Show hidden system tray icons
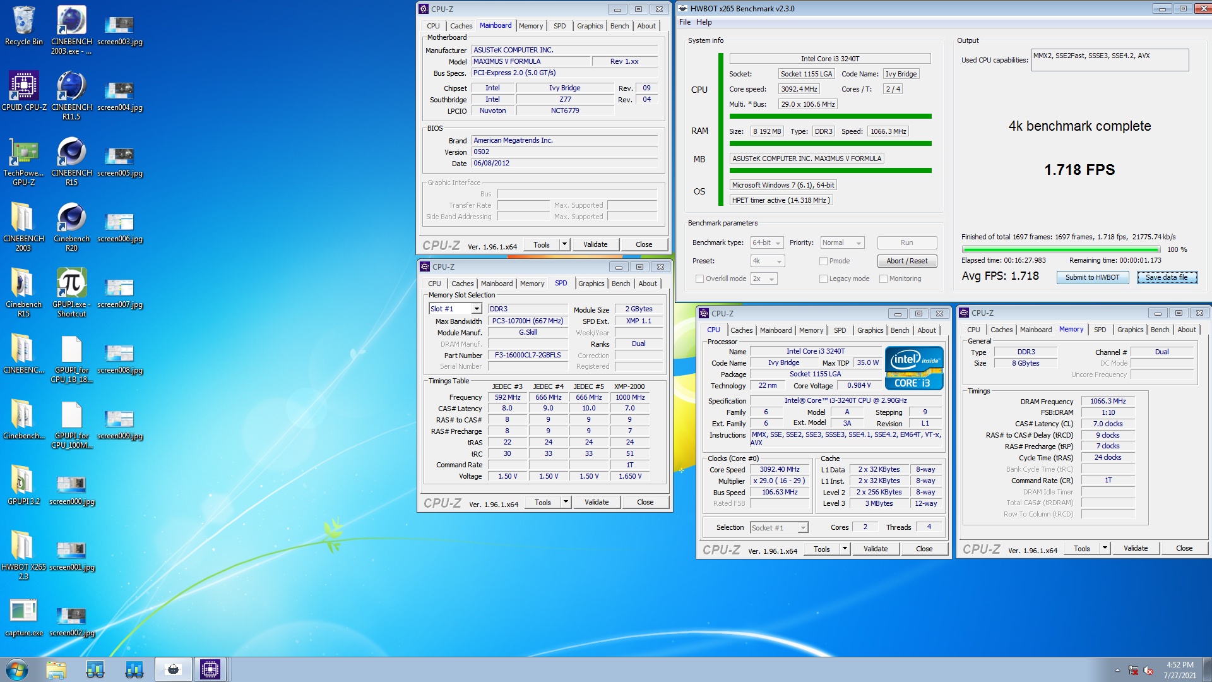This screenshot has width=1212, height=682. [1117, 670]
